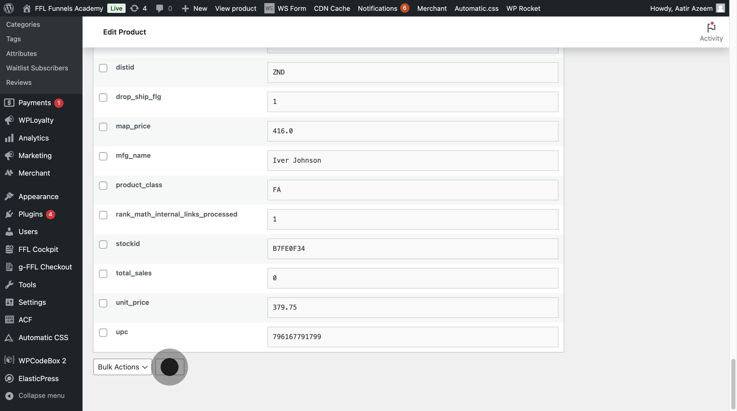Check the drop_ship_flg row checkbox
This screenshot has height=411, width=737.
pos(103,97)
